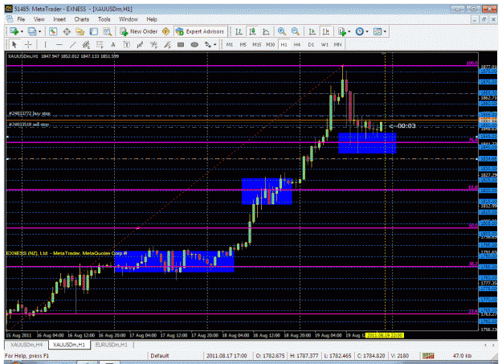Expand the Profiles dropdown arrow
Screen dimensions: 502x364
[x=39, y=31]
